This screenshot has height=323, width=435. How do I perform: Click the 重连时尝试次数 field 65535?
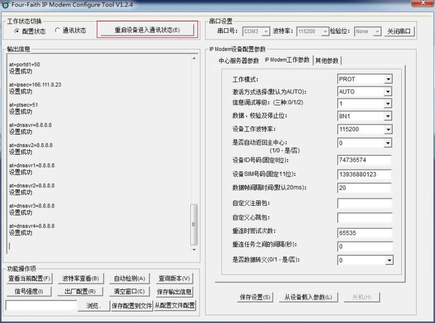365,233
